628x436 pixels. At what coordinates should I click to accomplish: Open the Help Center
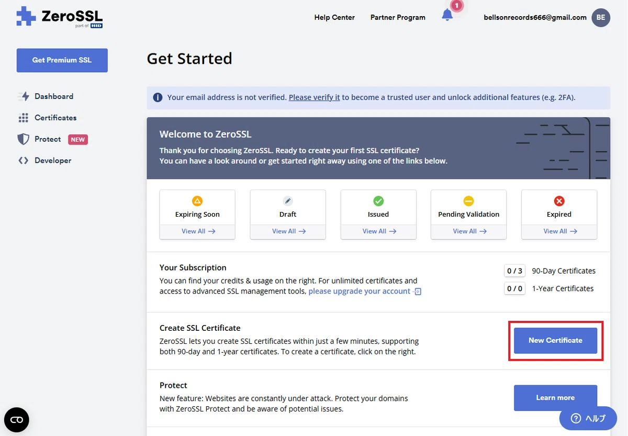(334, 17)
